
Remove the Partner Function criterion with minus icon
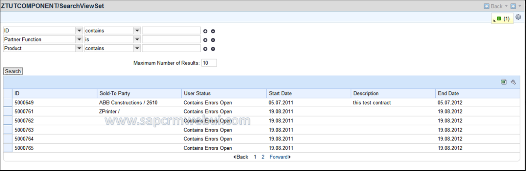(x=213, y=40)
